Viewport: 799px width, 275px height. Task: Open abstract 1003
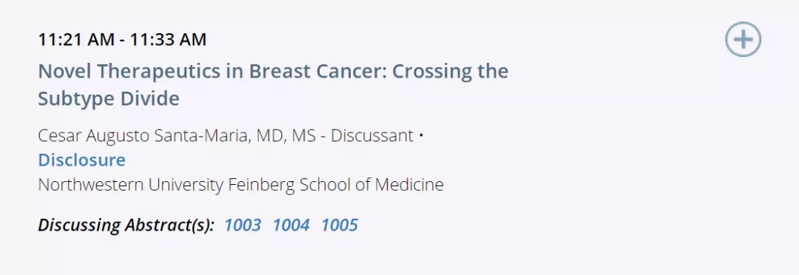coord(243,225)
